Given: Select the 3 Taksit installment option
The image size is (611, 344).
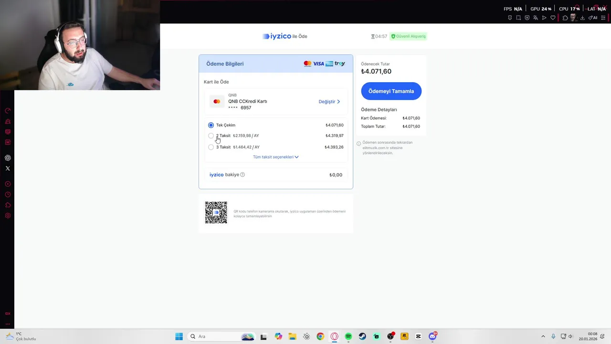Looking at the screenshot, I should coord(211,147).
